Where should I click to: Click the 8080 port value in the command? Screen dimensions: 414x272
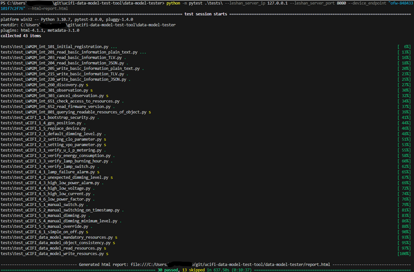tap(342, 3)
